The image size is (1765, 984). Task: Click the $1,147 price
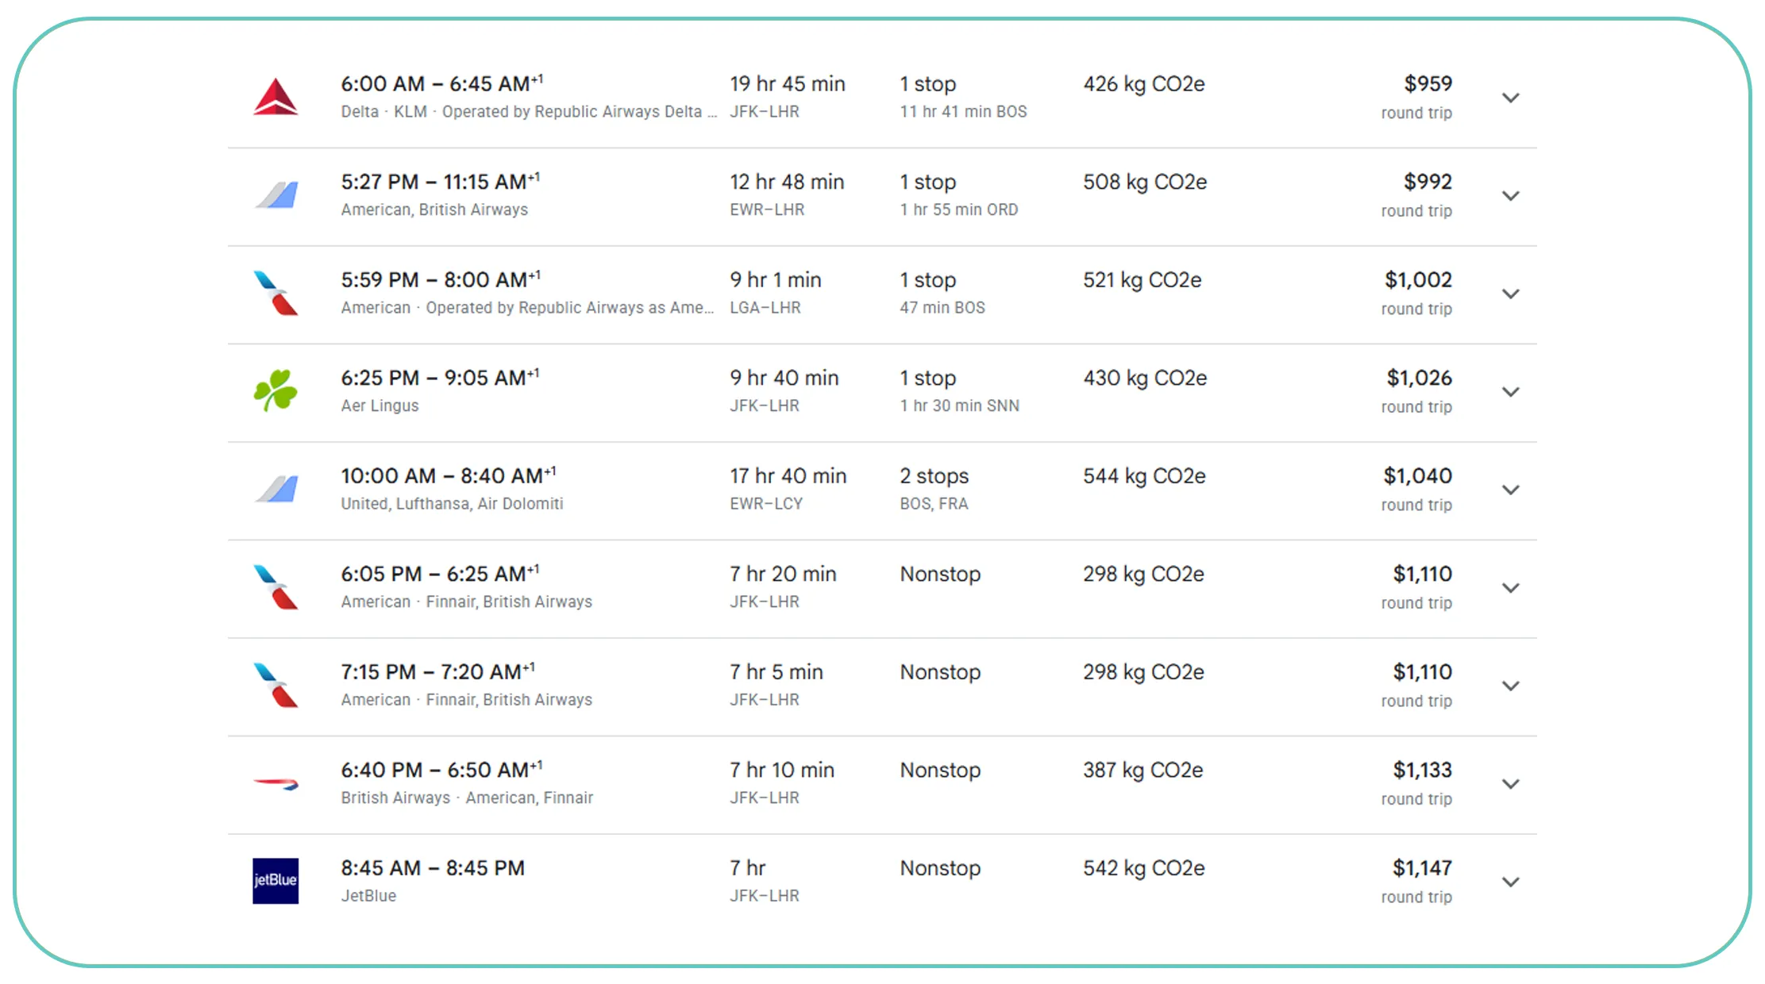pyautogui.click(x=1422, y=868)
